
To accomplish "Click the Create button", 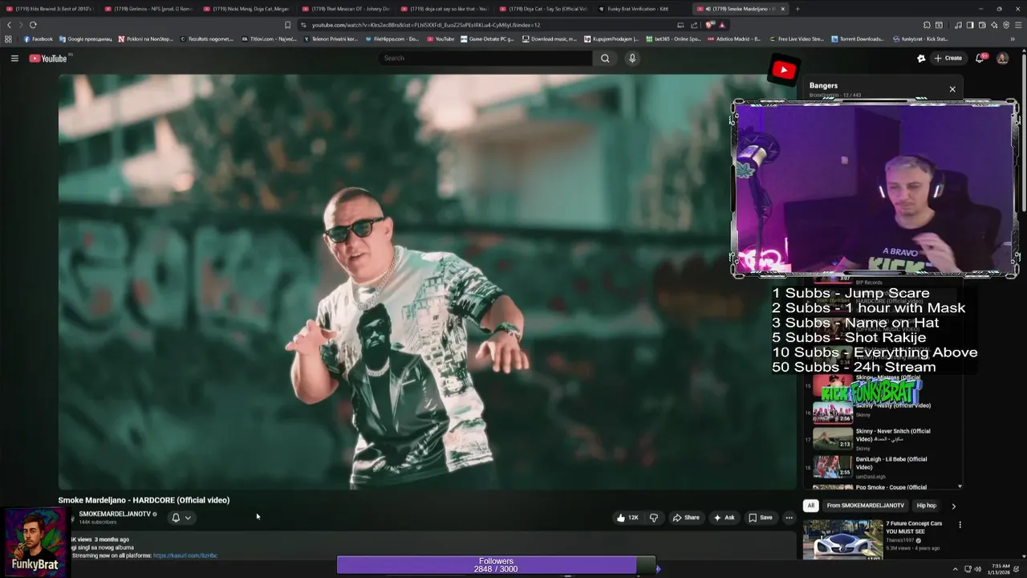I will (x=948, y=58).
